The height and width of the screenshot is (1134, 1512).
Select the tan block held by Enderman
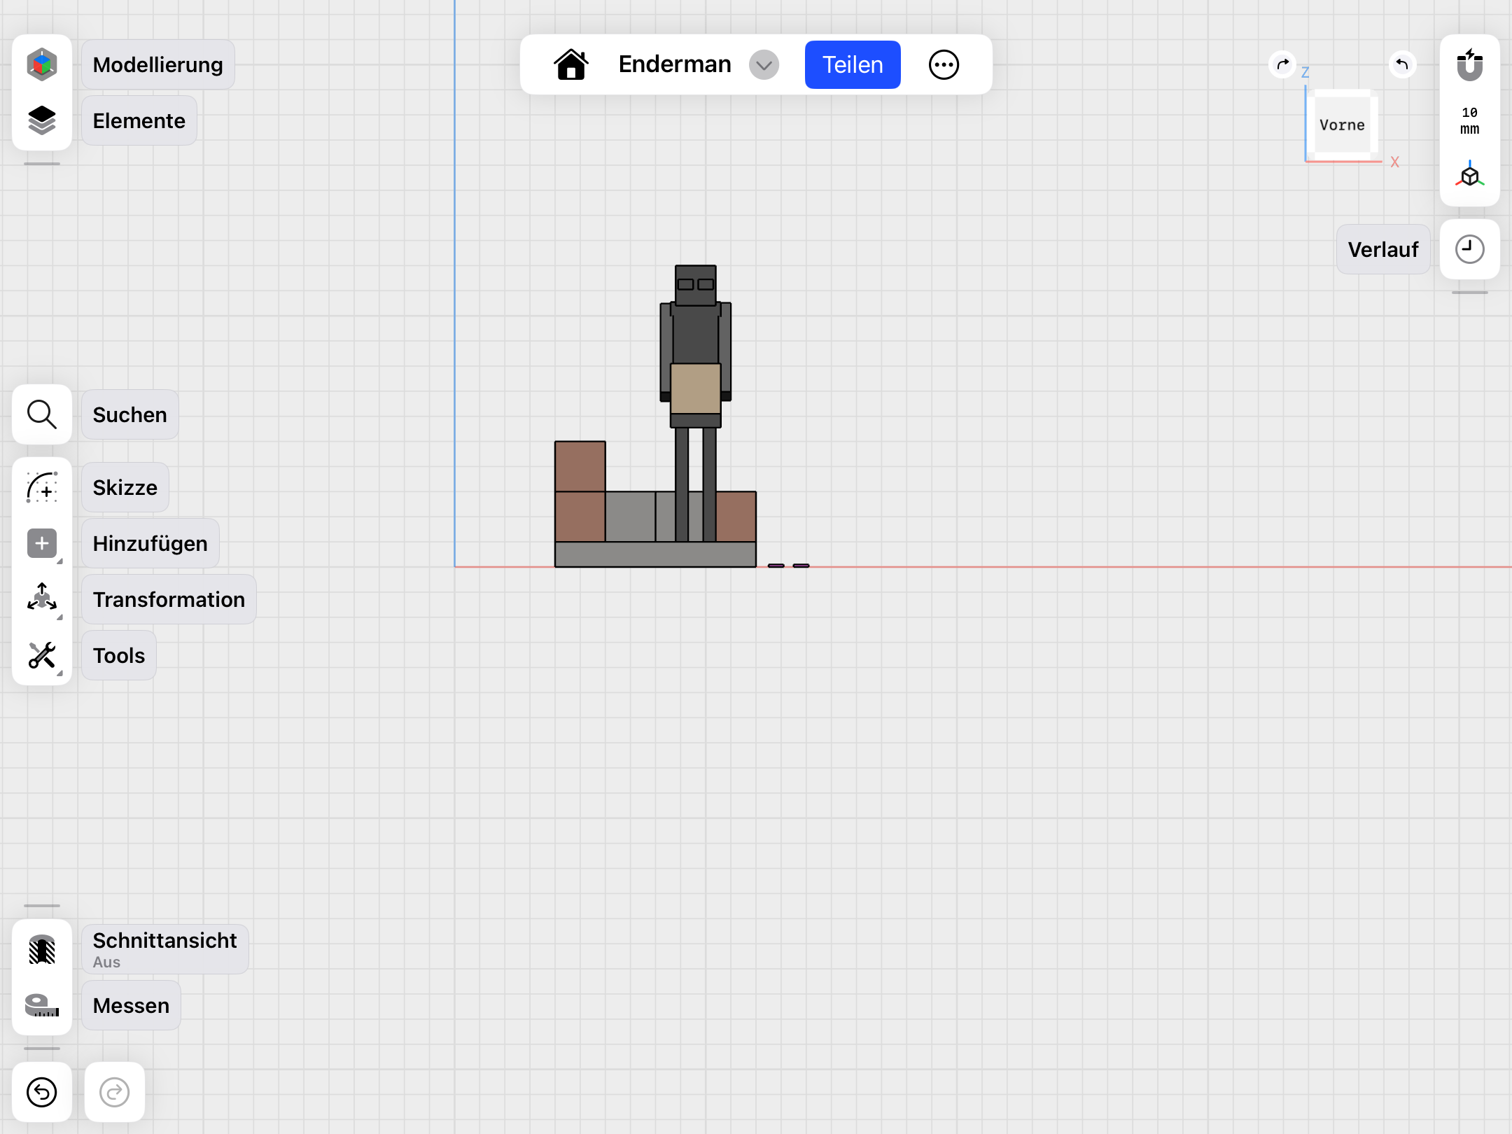point(696,388)
